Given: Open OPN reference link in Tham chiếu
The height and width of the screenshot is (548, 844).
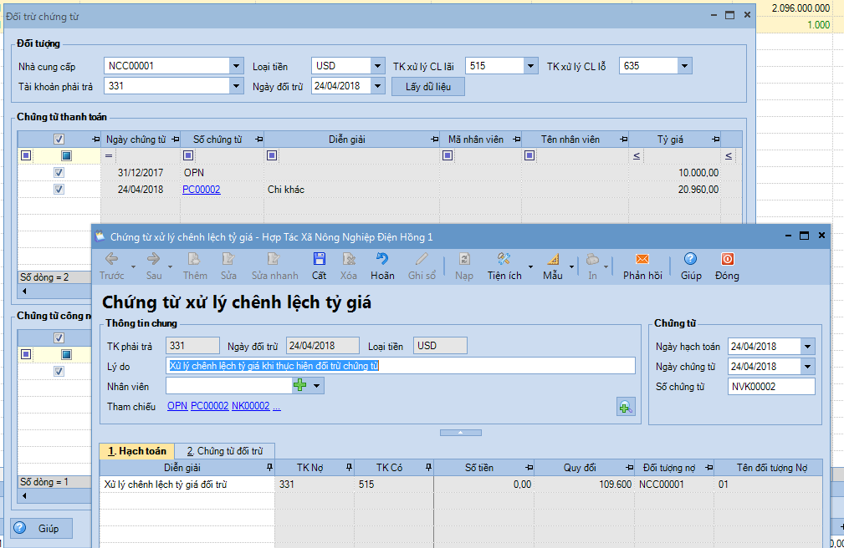Looking at the screenshot, I should 177,406.
